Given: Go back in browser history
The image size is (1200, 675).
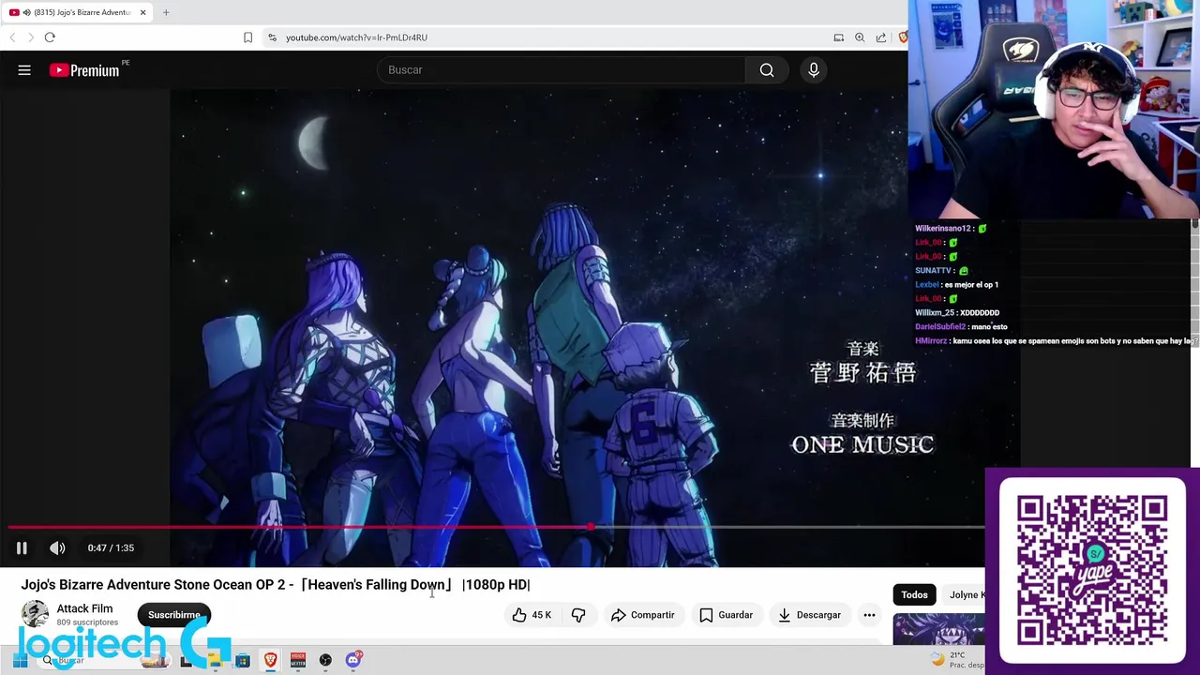Looking at the screenshot, I should pyautogui.click(x=12, y=37).
